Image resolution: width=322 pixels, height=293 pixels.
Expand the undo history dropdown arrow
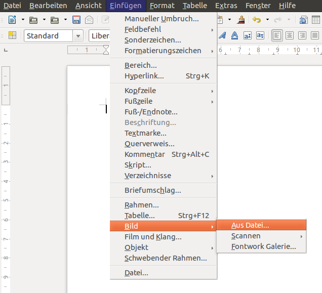(266, 20)
